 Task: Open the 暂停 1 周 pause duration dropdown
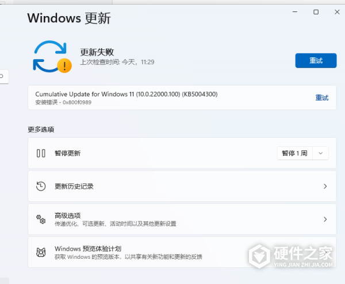(303, 153)
